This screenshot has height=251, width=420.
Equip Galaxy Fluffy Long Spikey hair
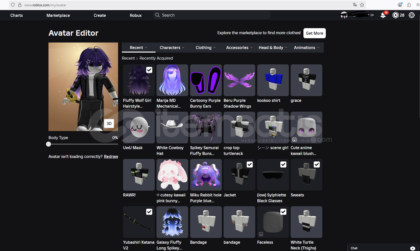[x=172, y=222]
